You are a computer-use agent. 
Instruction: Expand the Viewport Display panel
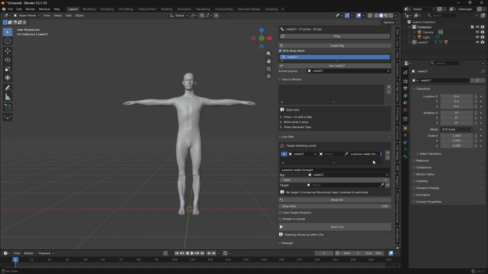point(427,188)
